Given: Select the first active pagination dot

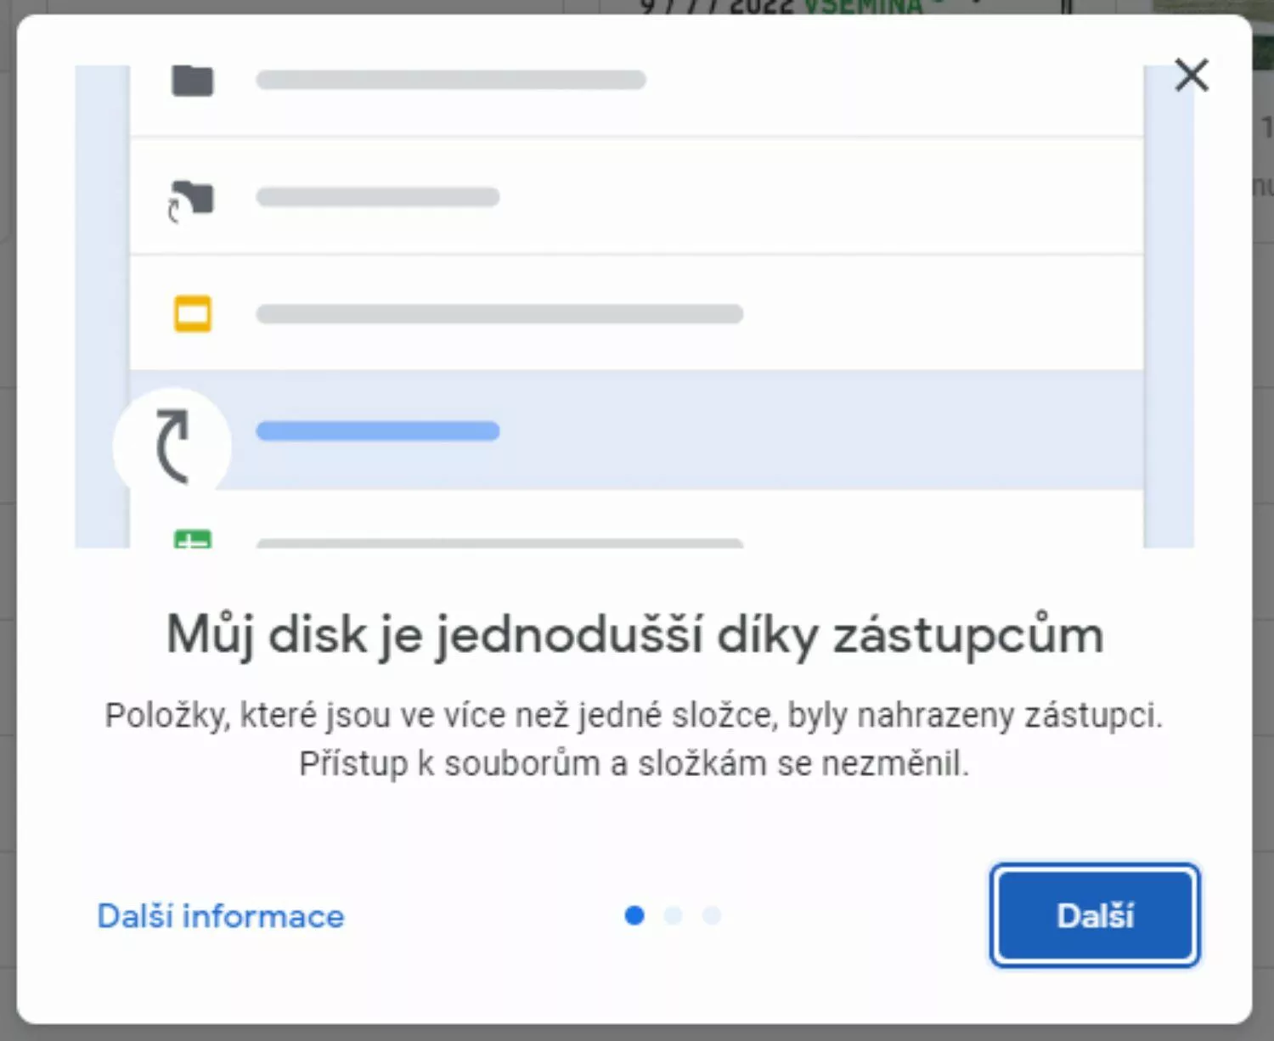Looking at the screenshot, I should coord(634,915).
